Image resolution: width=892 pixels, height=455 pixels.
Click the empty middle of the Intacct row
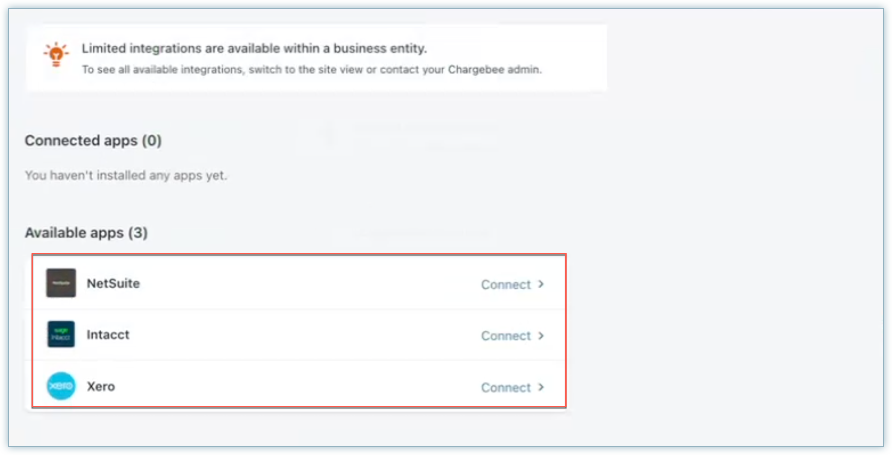(301, 335)
